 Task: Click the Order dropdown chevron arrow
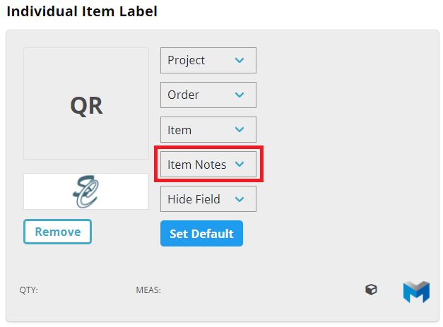[240, 95]
